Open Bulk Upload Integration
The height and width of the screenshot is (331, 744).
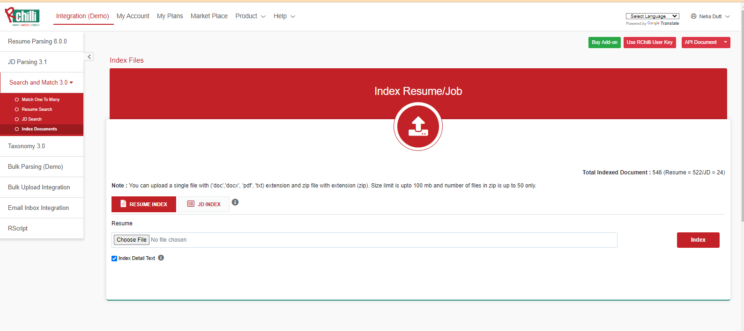pyautogui.click(x=42, y=187)
